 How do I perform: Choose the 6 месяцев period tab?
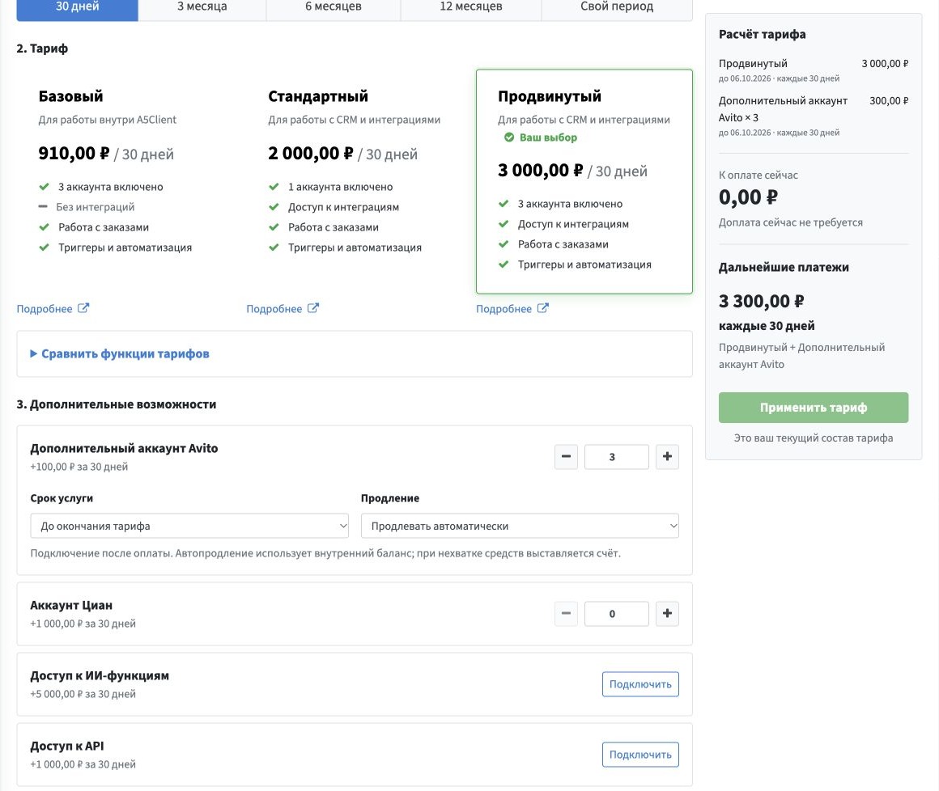[333, 8]
